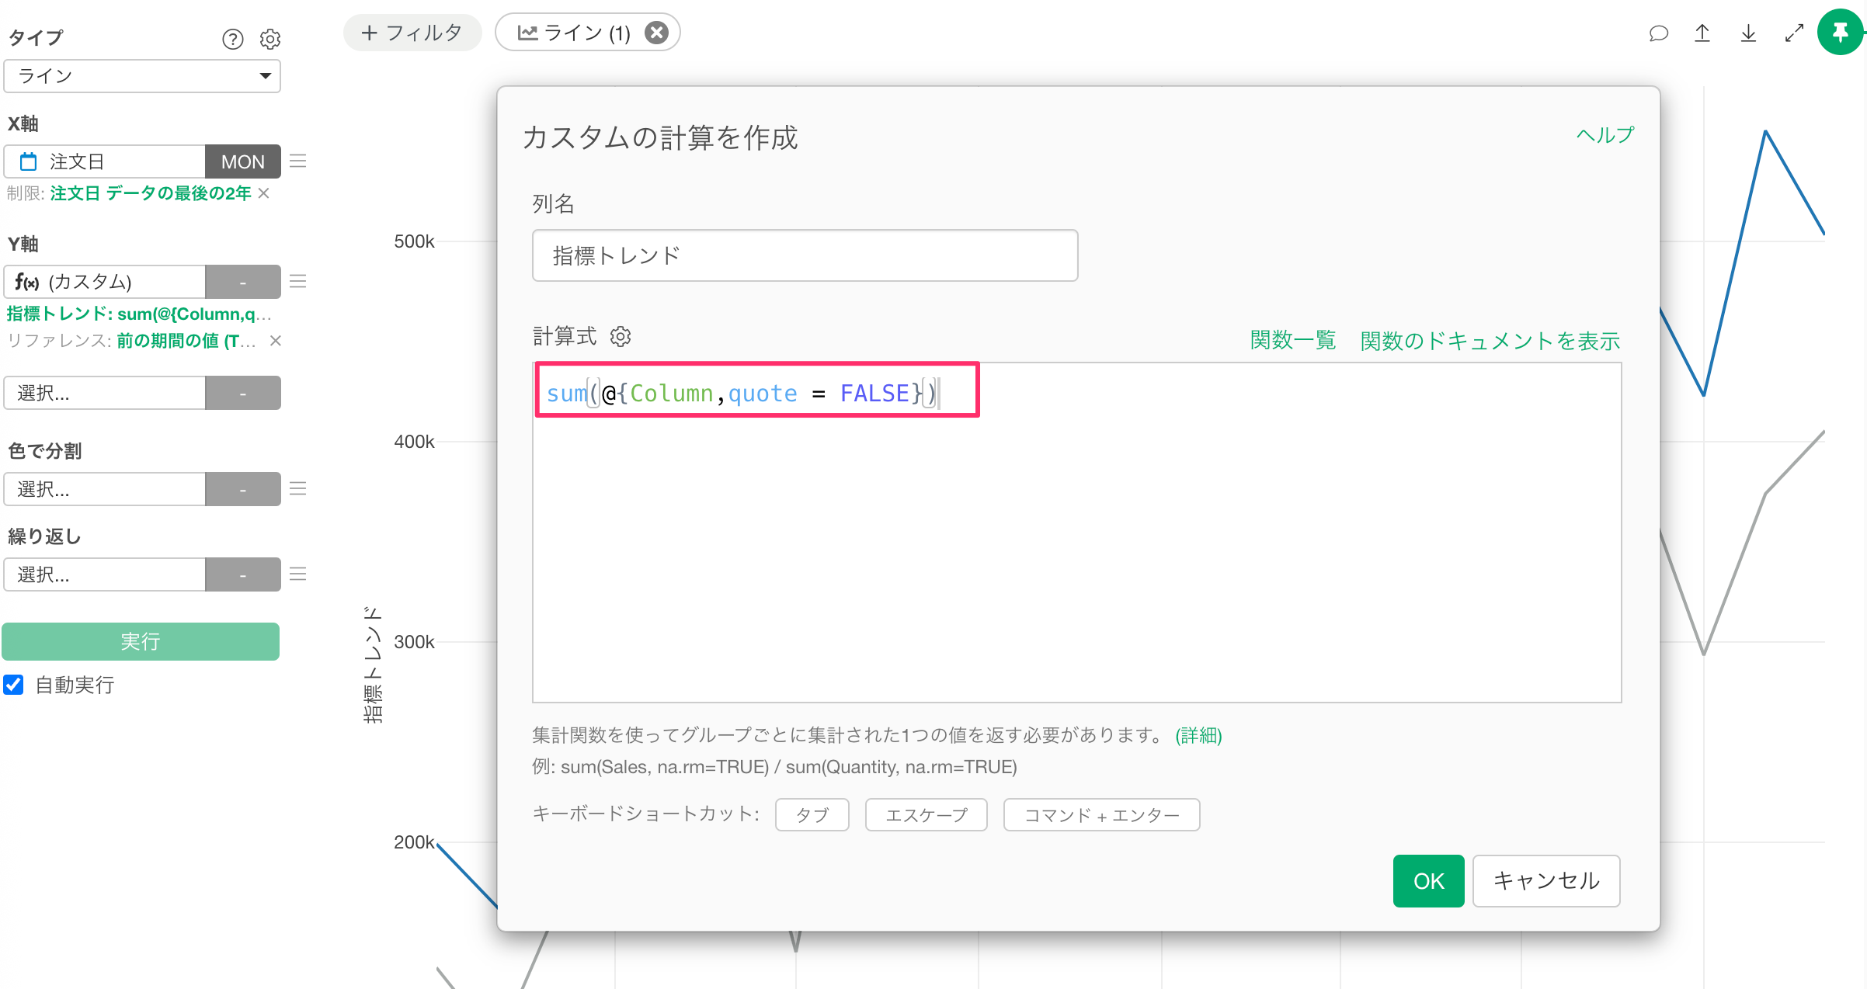This screenshot has height=989, width=1867.
Task: Click the コマンド + エンター shortcut key
Action: (x=1102, y=814)
